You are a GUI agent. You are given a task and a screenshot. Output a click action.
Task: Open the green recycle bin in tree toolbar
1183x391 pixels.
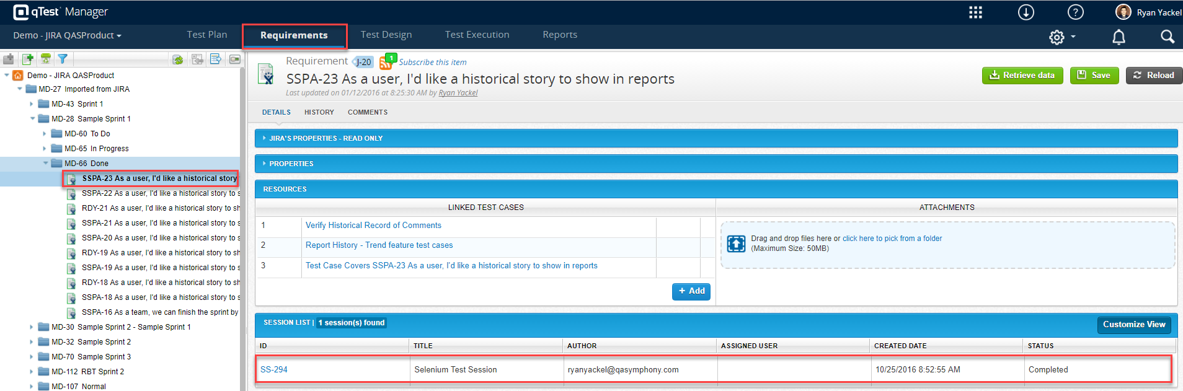pyautogui.click(x=45, y=59)
